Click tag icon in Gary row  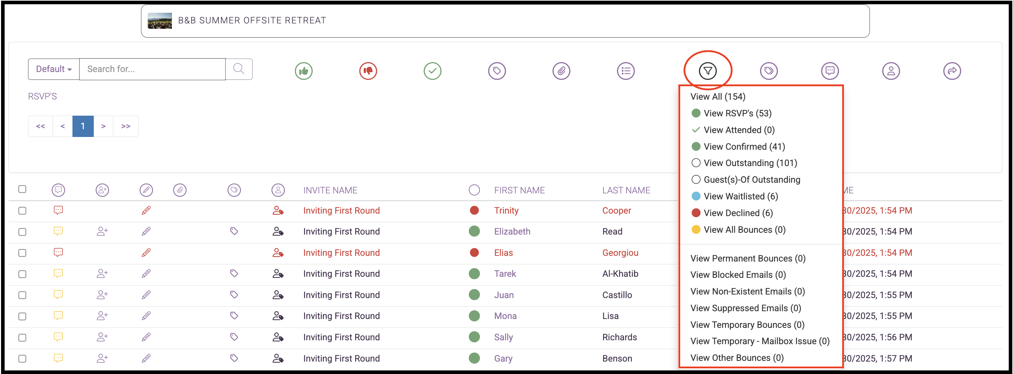(234, 358)
